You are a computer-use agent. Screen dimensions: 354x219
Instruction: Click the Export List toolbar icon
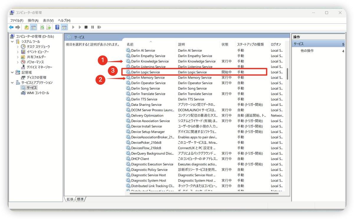tap(48, 27)
